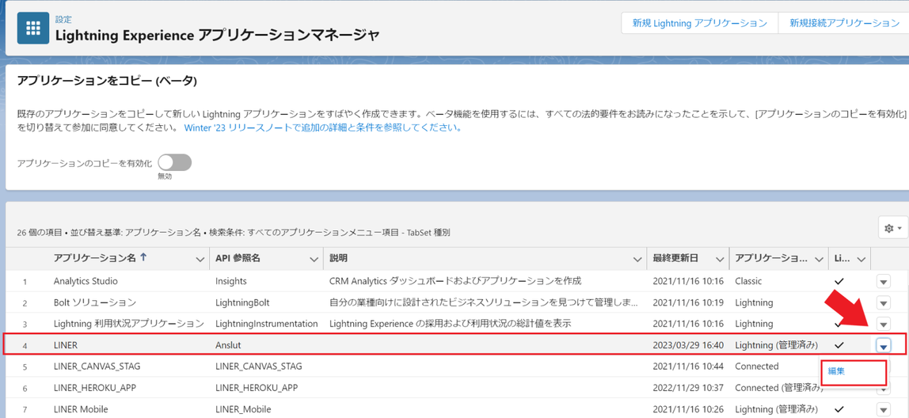The width and height of the screenshot is (909, 418).
Task: Open 説明 column chevron menu
Action: [637, 259]
